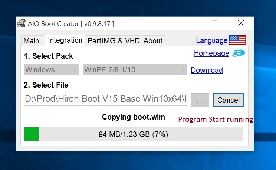The width and height of the screenshot is (276, 170).
Task: Expand the WinPE 7/8.1/10 dropdown
Action: point(135,69)
